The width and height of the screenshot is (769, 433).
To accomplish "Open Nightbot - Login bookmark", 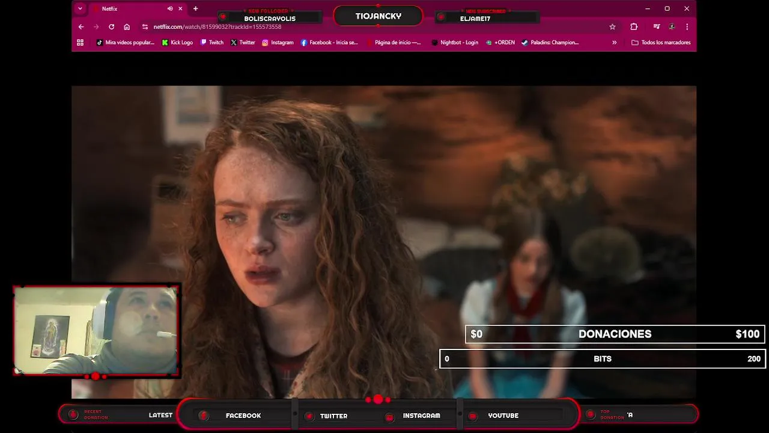I will click(x=455, y=43).
